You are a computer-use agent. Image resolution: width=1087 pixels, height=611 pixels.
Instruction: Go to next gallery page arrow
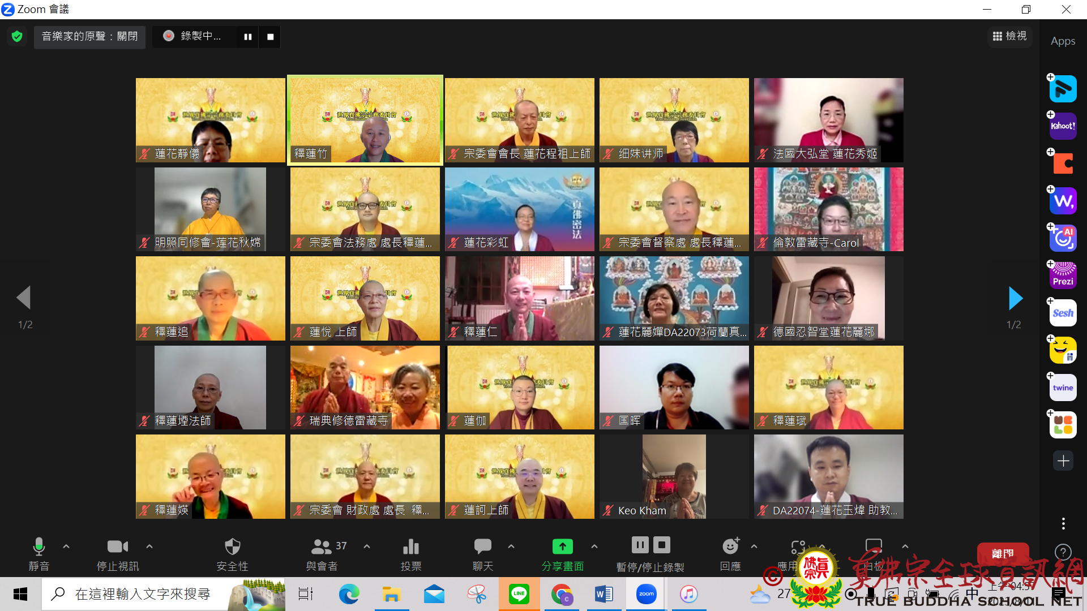click(1015, 298)
